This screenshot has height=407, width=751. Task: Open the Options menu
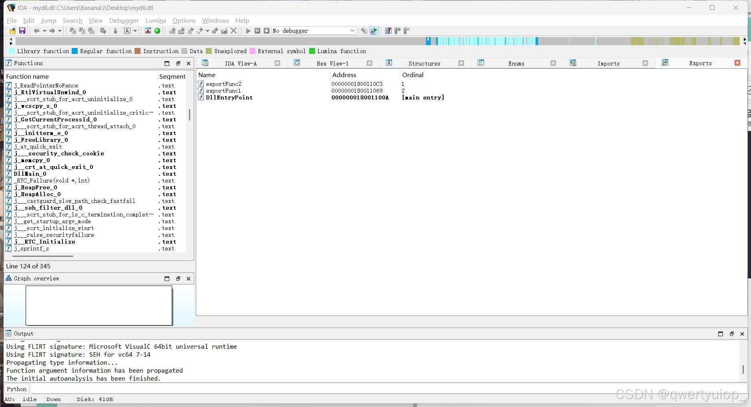click(x=184, y=20)
